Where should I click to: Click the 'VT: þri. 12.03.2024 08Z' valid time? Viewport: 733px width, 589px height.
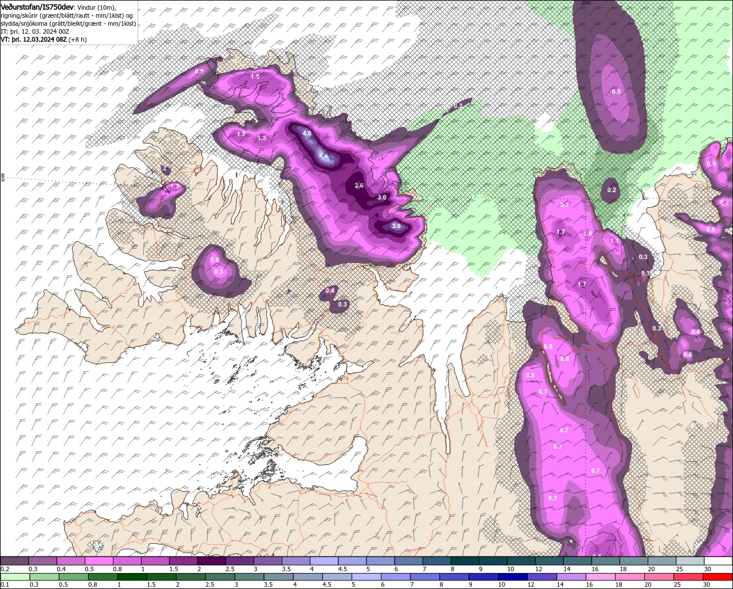coord(34,39)
